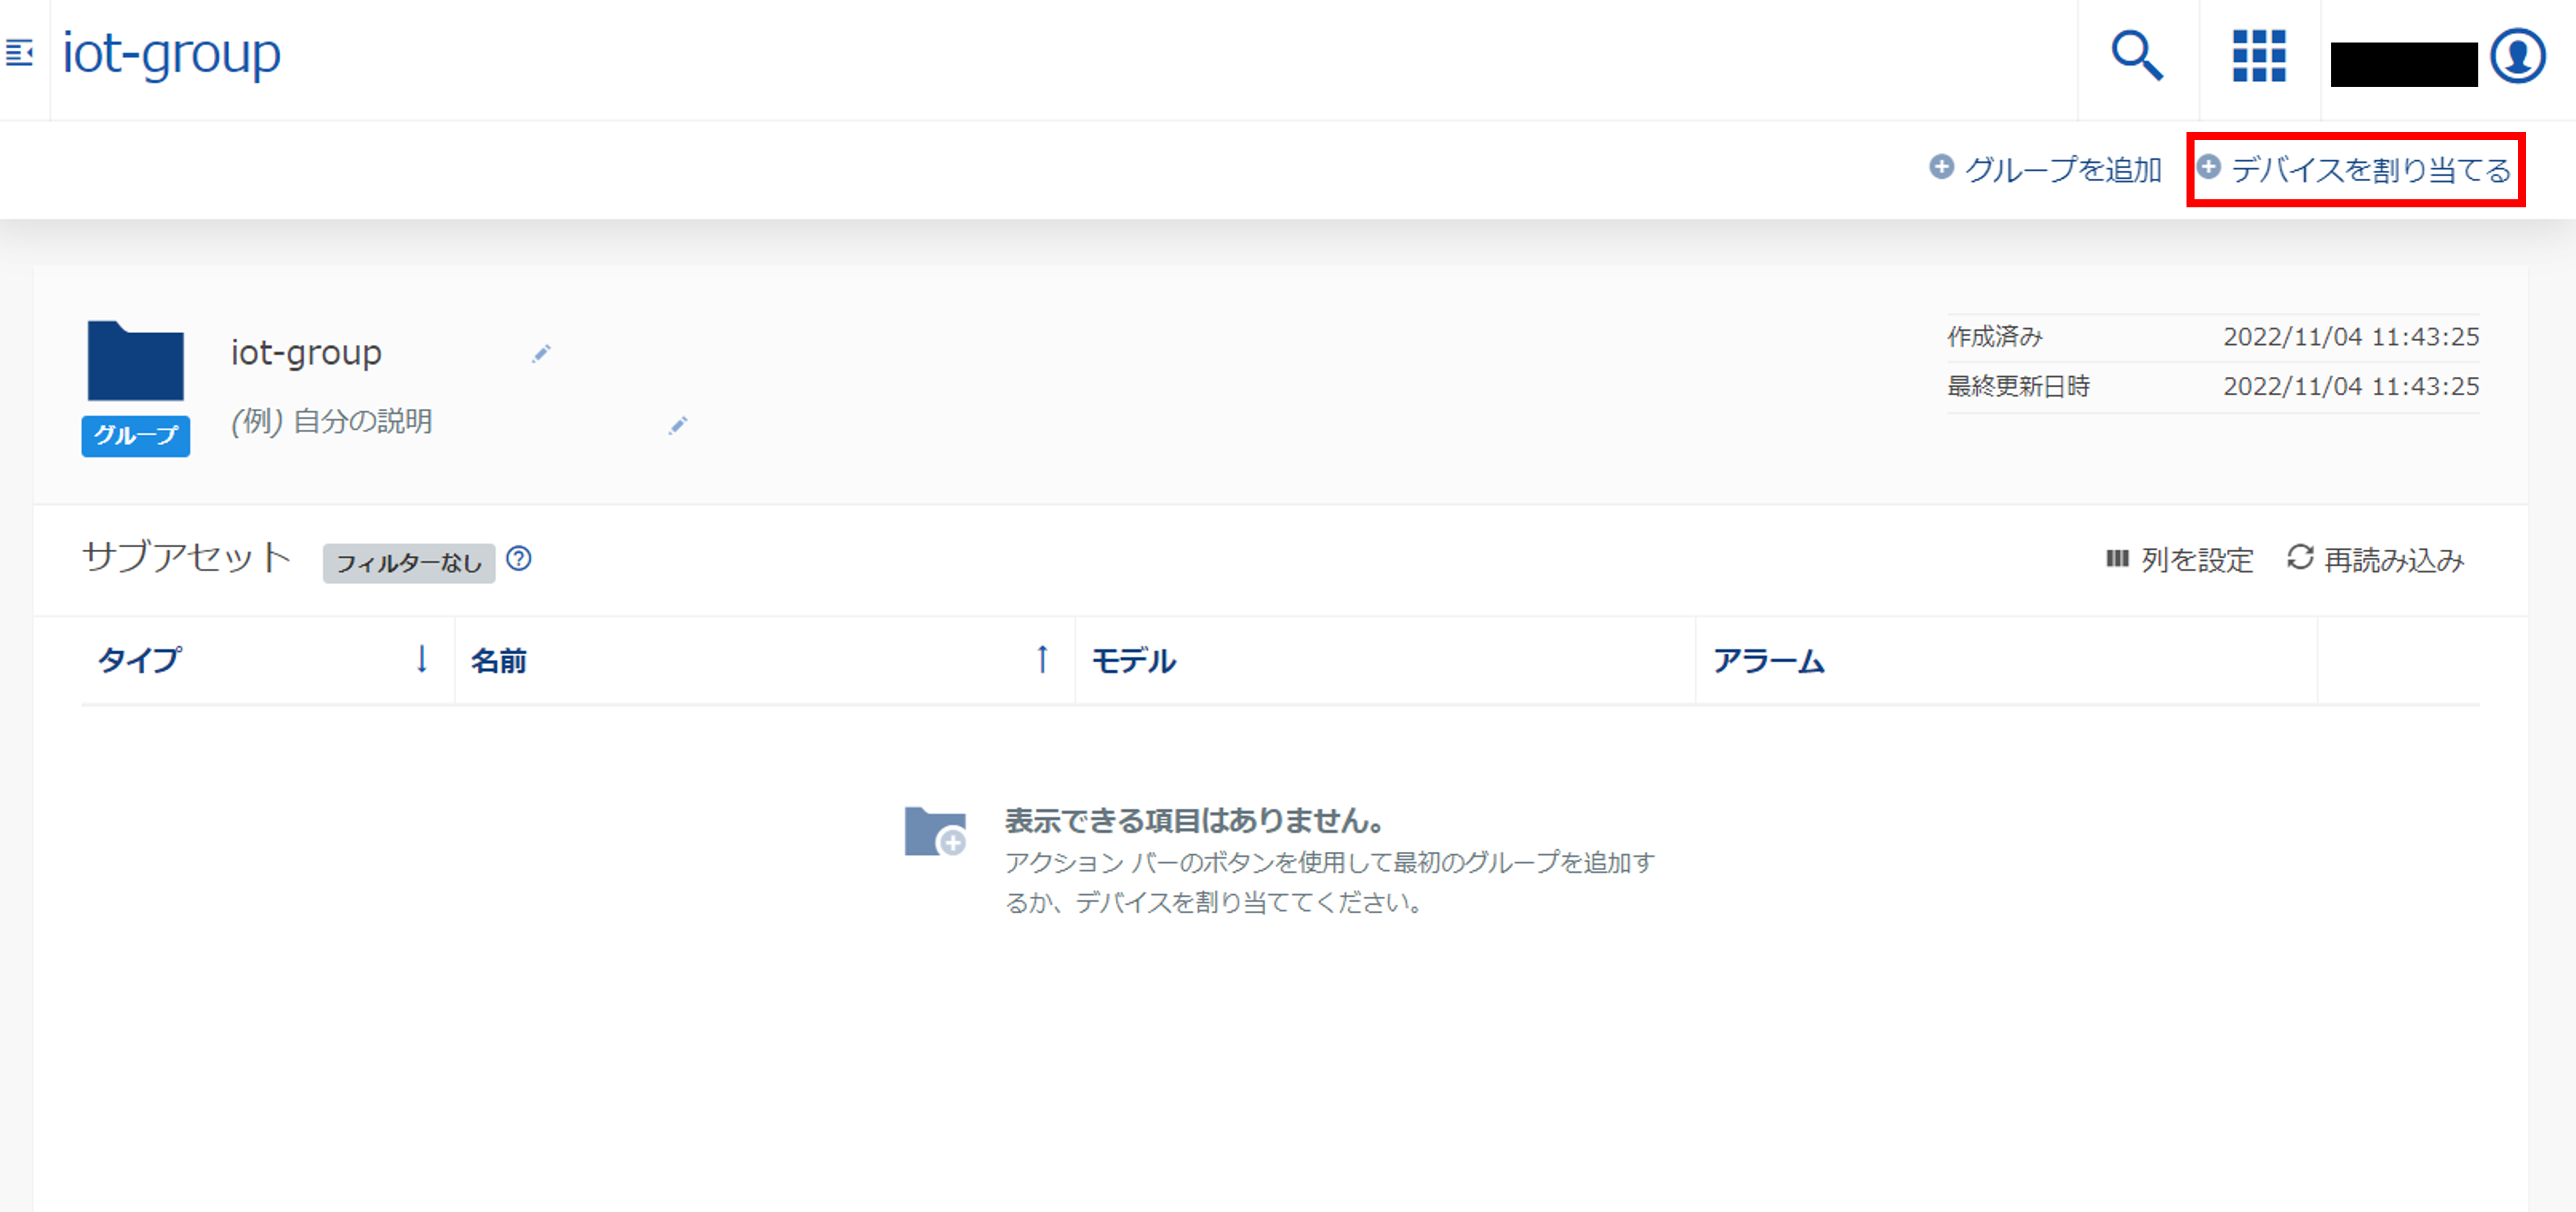Click pencil icon beside iot-group name
Image resolution: width=2576 pixels, height=1212 pixels.
pyautogui.click(x=541, y=354)
